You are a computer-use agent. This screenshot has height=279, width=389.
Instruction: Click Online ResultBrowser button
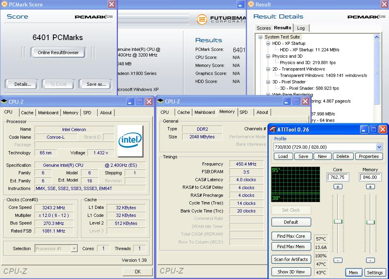click(58, 53)
